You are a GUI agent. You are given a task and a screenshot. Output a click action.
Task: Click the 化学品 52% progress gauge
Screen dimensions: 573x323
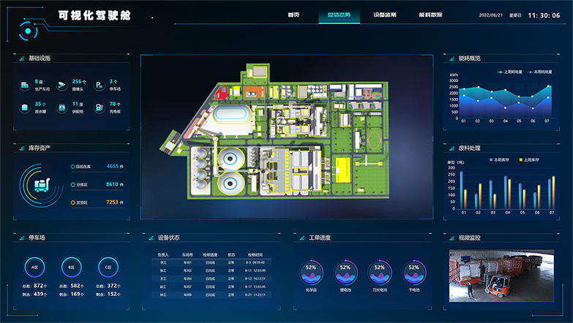(x=311, y=270)
